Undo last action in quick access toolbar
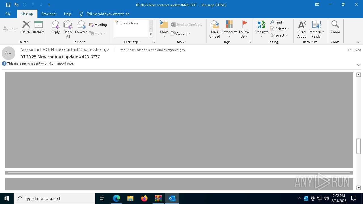The width and height of the screenshot is (363, 204). [x=16, y=5]
